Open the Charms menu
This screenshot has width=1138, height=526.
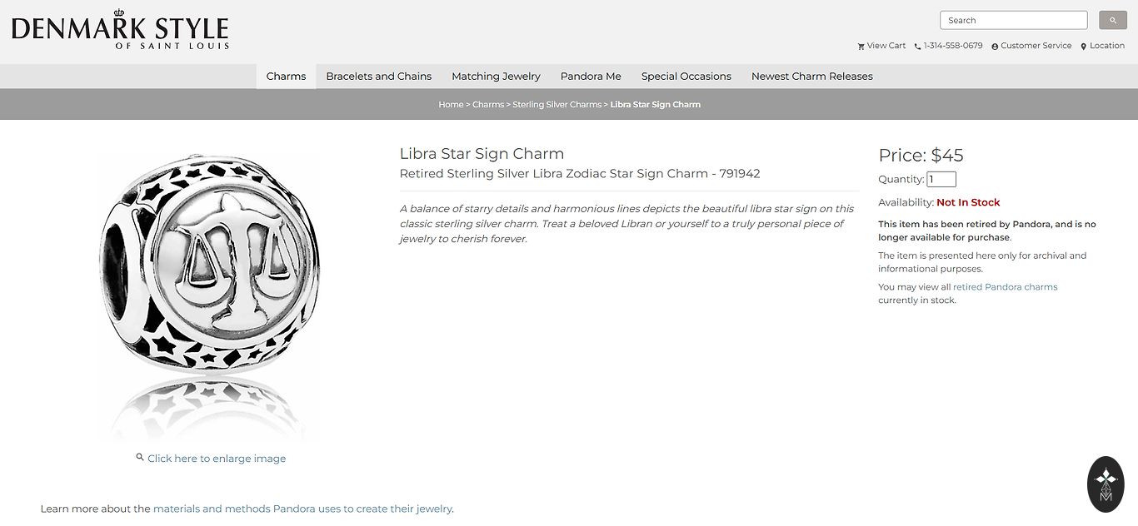coord(286,76)
